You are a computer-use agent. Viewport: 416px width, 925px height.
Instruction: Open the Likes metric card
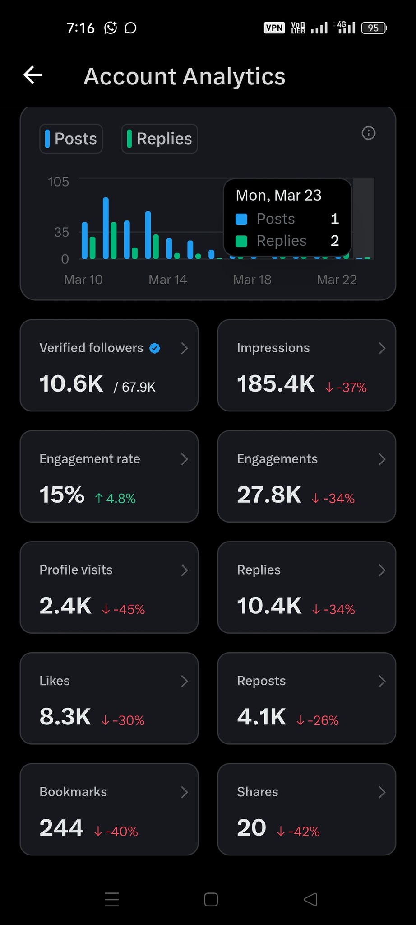tap(109, 698)
